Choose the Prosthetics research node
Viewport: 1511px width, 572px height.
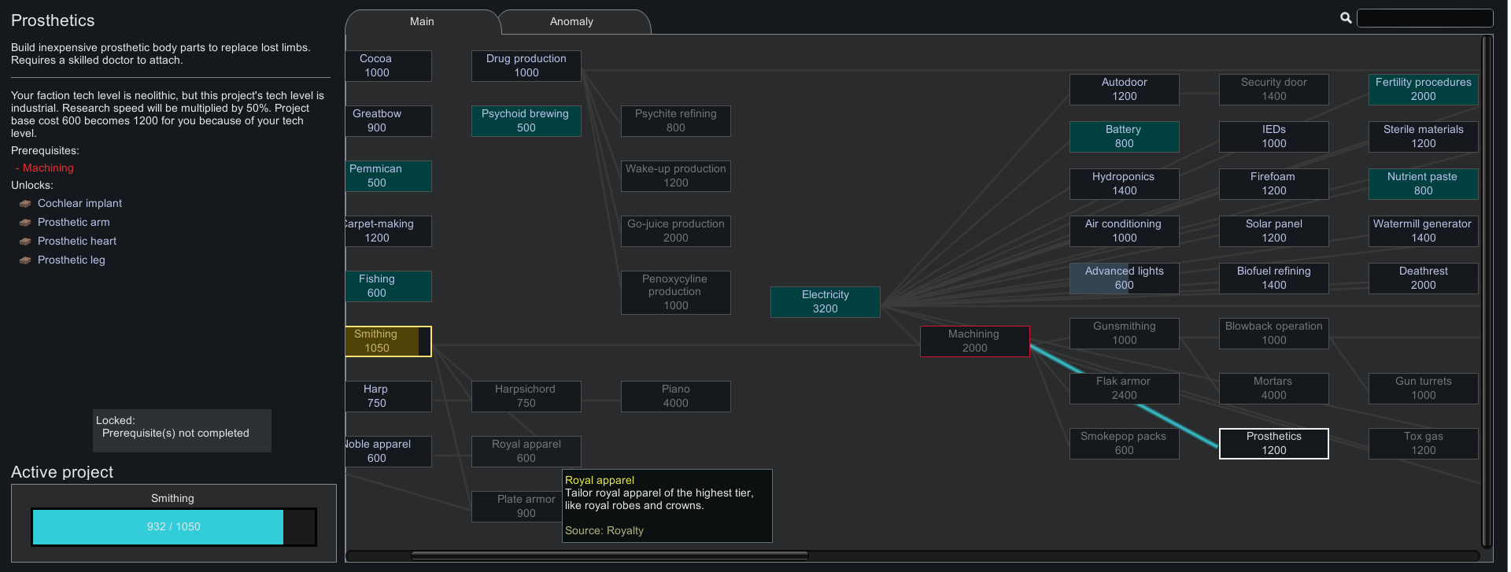1274,444
